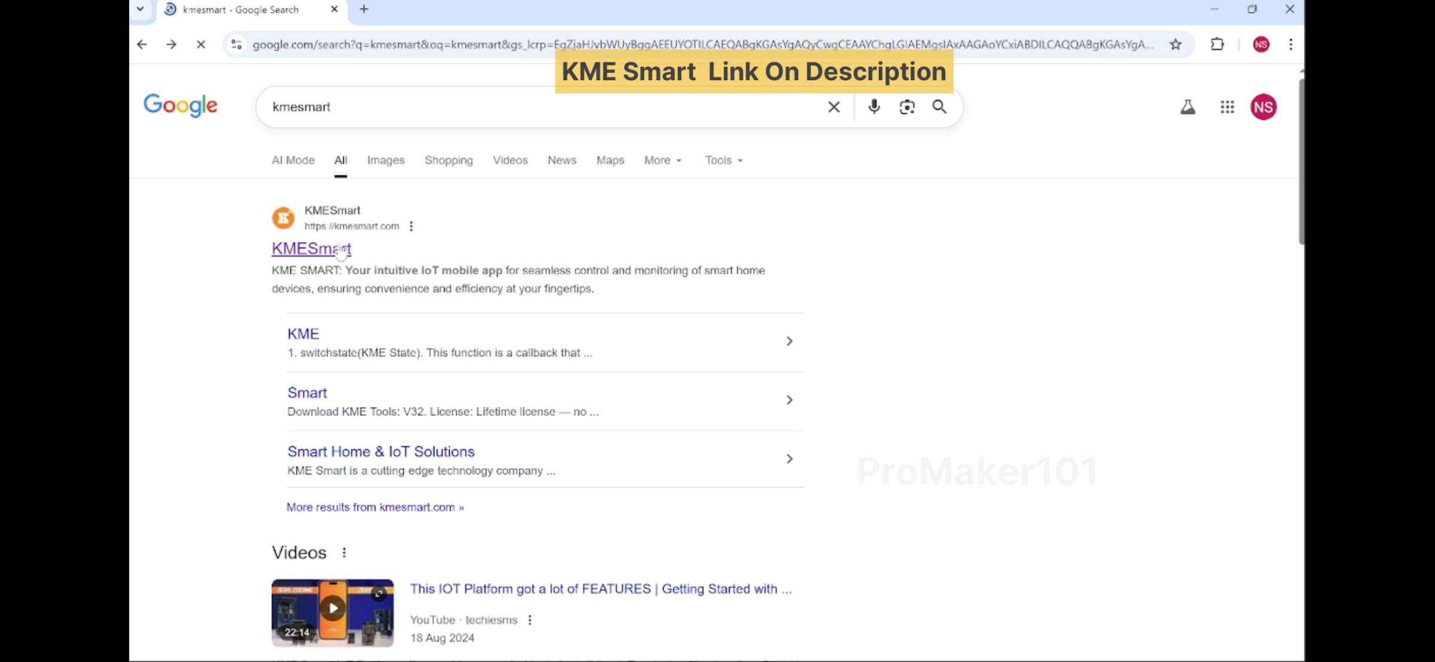Switch to the News search tab
1435x662 pixels.
pyautogui.click(x=561, y=160)
